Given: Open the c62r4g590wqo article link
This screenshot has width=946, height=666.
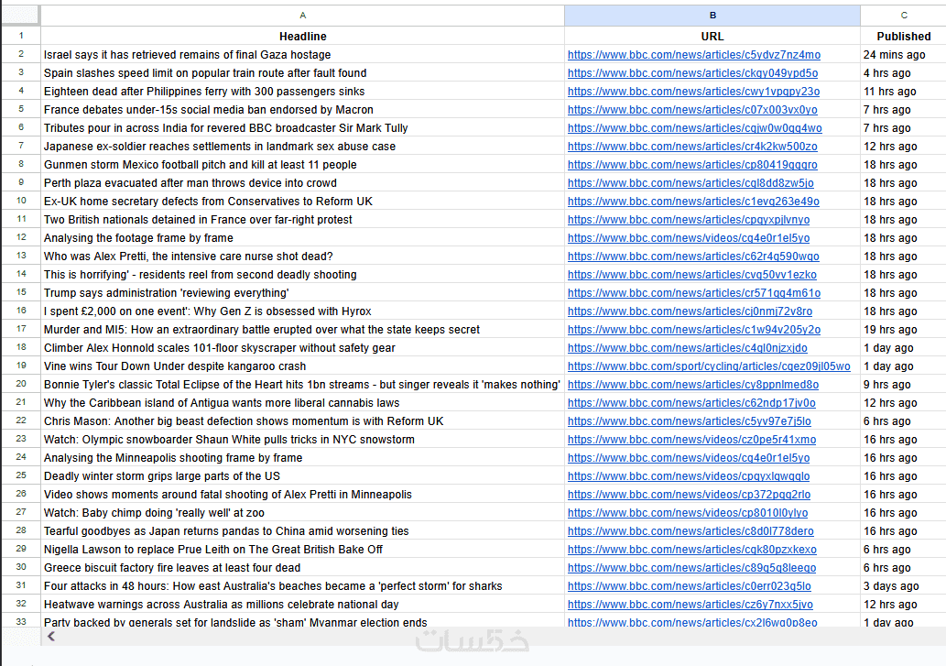Looking at the screenshot, I should 693,257.
